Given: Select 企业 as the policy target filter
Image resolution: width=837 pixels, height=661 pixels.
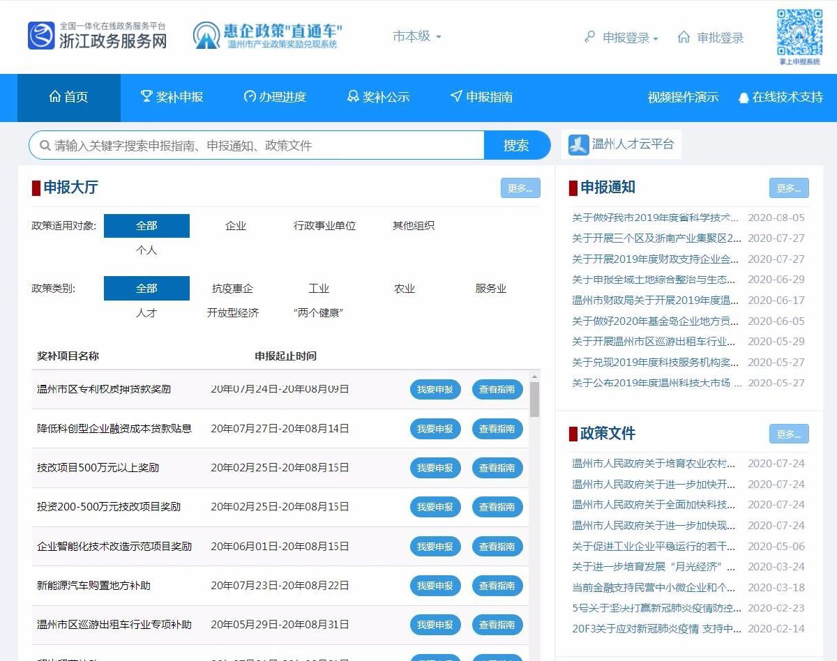Looking at the screenshot, I should point(236,226).
